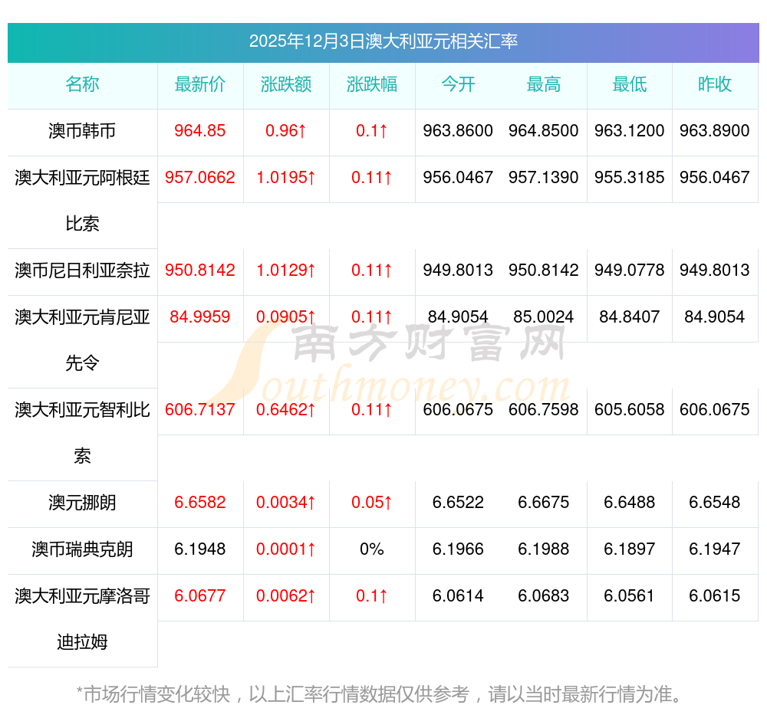Click the 0% change cell for 澳币瑞典克朗

372,549
